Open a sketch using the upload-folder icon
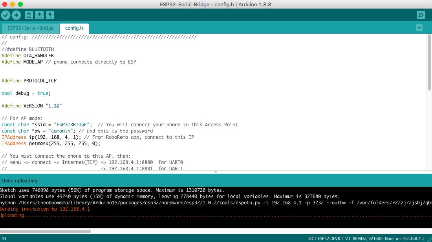The width and height of the screenshot is (432, 242). point(39,15)
